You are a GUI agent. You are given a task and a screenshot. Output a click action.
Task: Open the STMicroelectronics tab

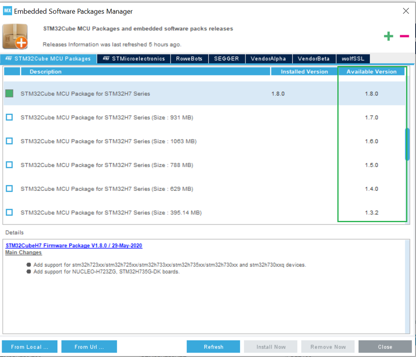point(134,59)
